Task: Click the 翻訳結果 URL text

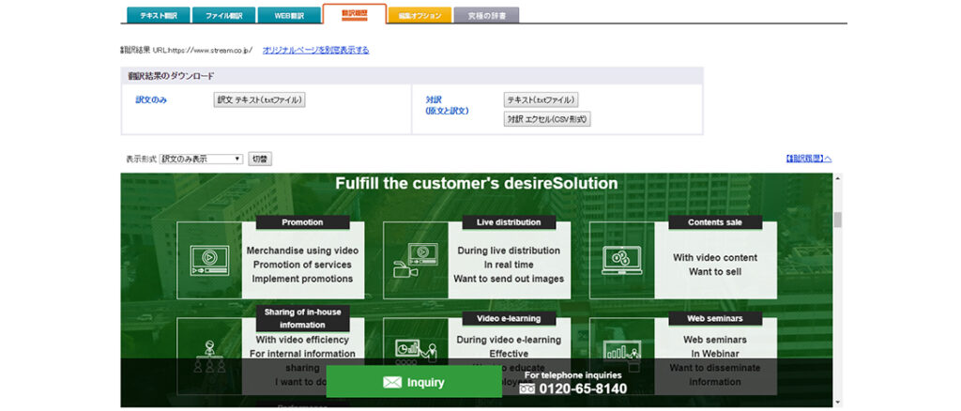Action: click(x=187, y=51)
